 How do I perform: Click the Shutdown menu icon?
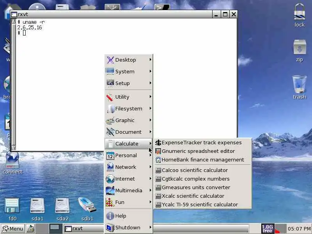pyautogui.click(x=110, y=228)
